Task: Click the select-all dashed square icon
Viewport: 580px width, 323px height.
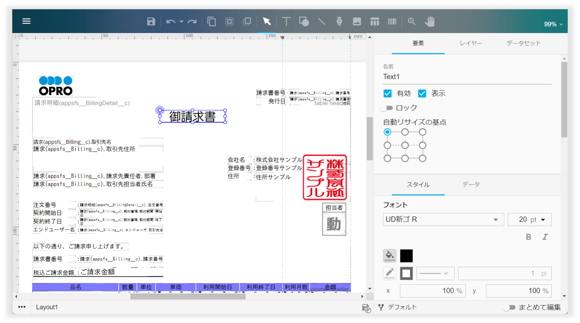Action: (230, 21)
